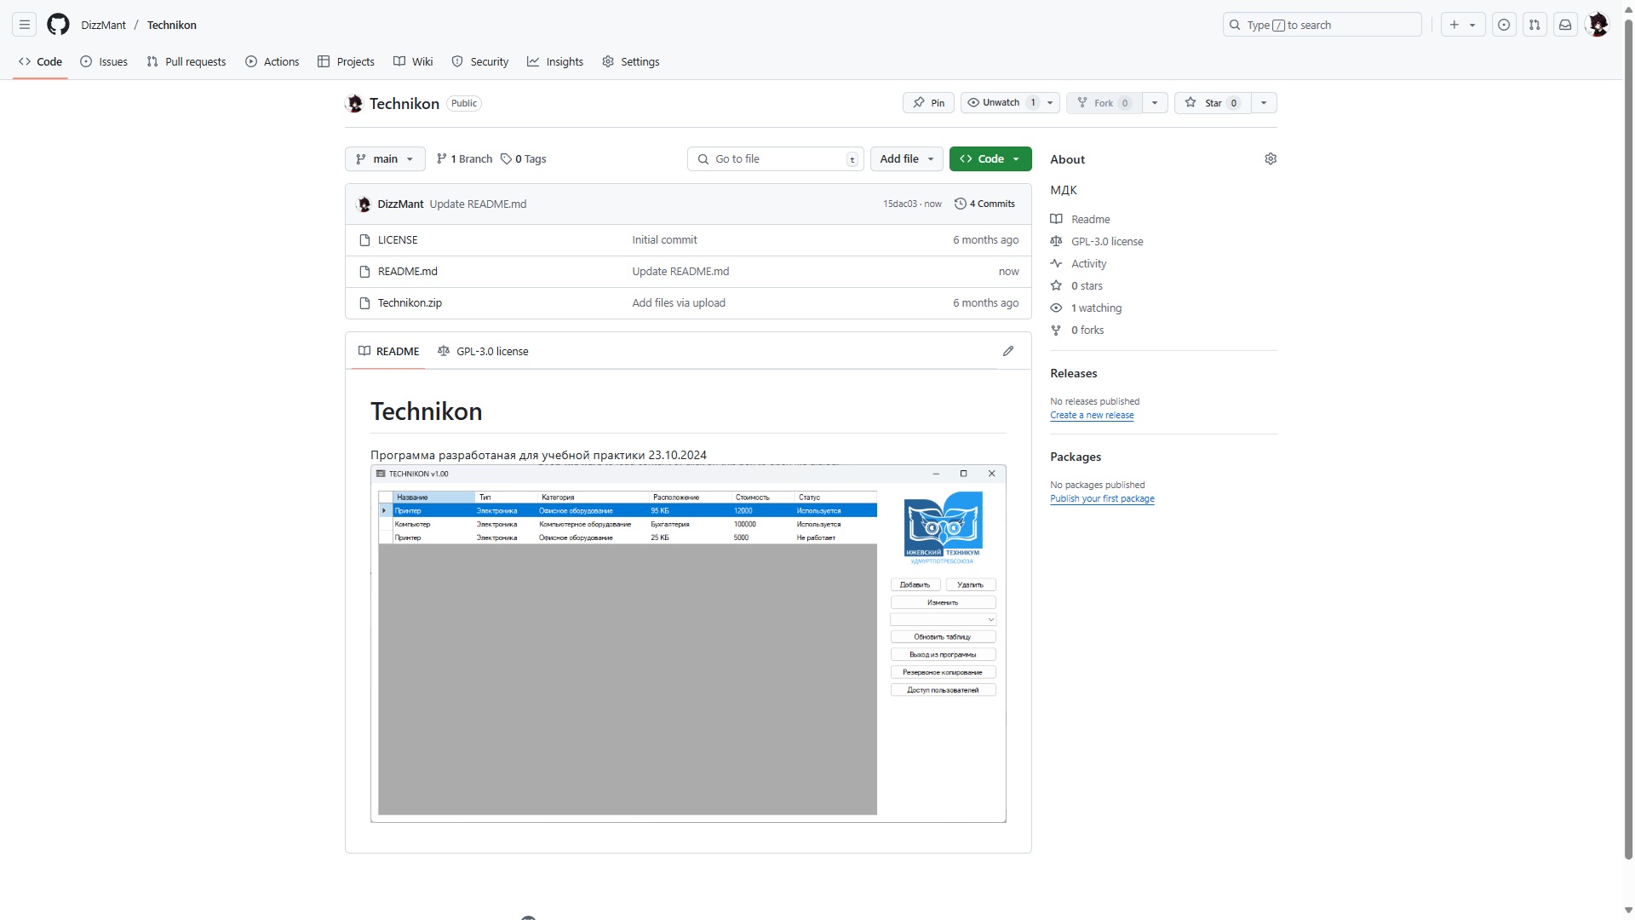The image size is (1635, 920).
Task: Open the issues header icon
Action: 1504,25
